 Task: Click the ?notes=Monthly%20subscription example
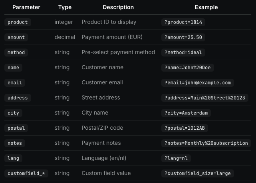click(x=206, y=143)
